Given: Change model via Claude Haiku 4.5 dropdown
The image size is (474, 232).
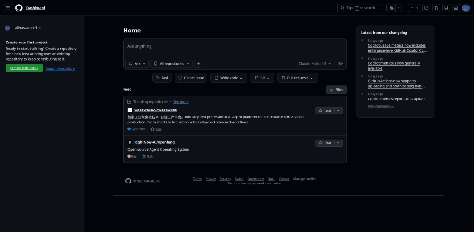Looking at the screenshot, I should click(315, 64).
